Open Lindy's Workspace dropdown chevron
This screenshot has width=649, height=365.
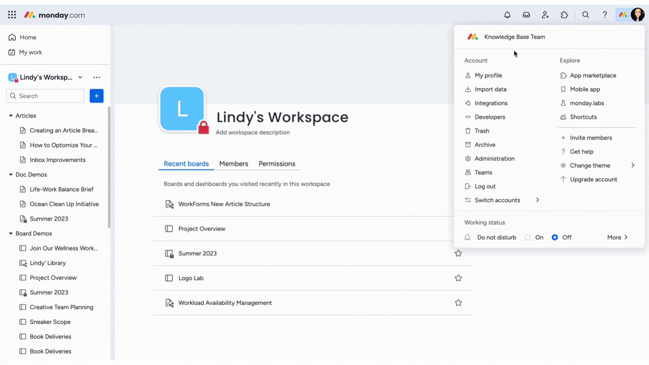(80, 77)
